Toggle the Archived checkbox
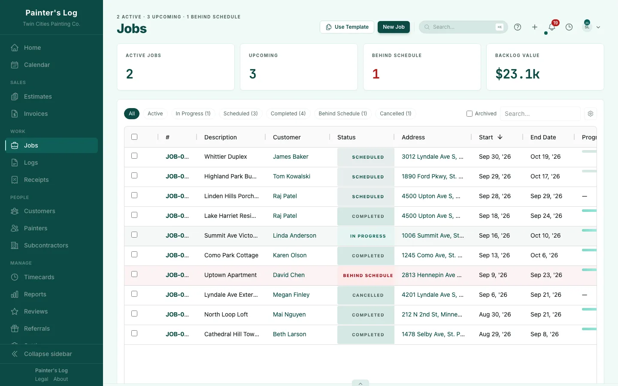The width and height of the screenshot is (618, 386). (470, 114)
